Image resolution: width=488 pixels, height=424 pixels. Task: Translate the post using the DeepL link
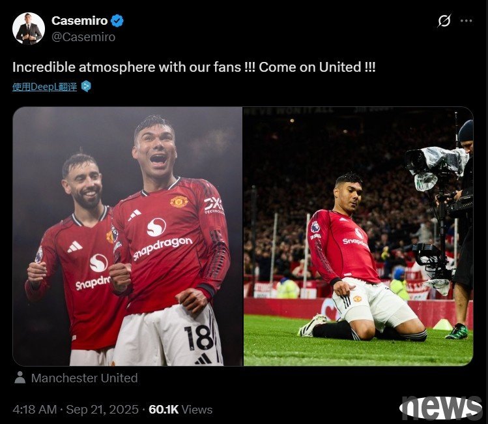click(44, 87)
